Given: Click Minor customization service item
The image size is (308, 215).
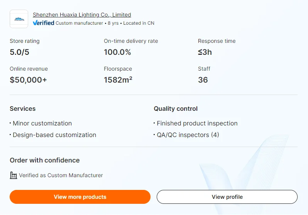Looking at the screenshot, I should [42, 124].
